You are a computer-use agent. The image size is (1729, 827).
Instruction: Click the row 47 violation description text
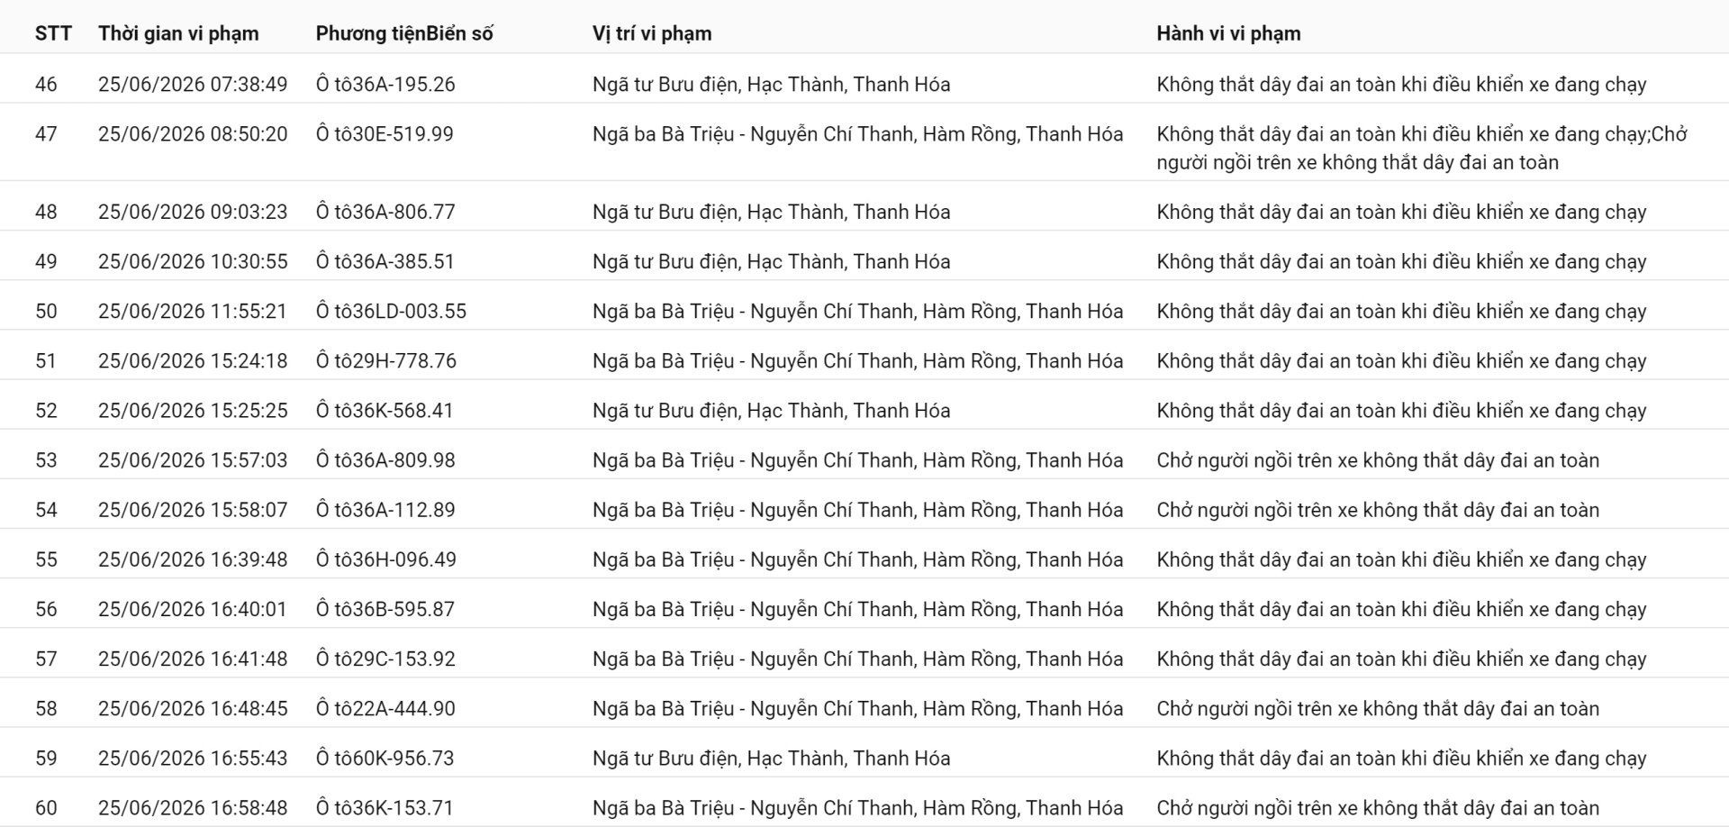coord(1422,149)
